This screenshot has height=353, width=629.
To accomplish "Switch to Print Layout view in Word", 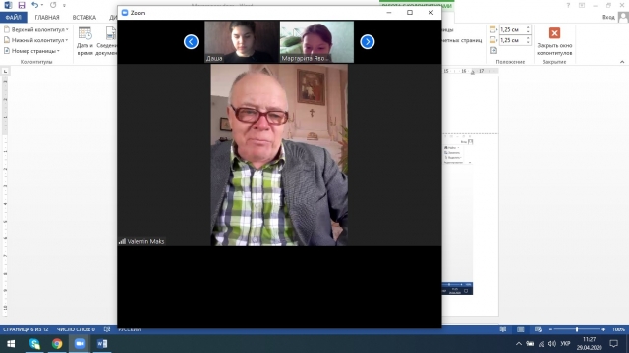I will (520, 329).
